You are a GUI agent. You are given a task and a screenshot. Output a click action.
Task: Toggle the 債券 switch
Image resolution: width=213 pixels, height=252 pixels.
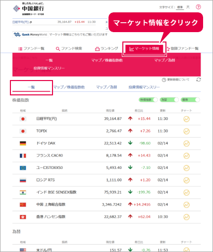pyautogui.click(x=190, y=100)
